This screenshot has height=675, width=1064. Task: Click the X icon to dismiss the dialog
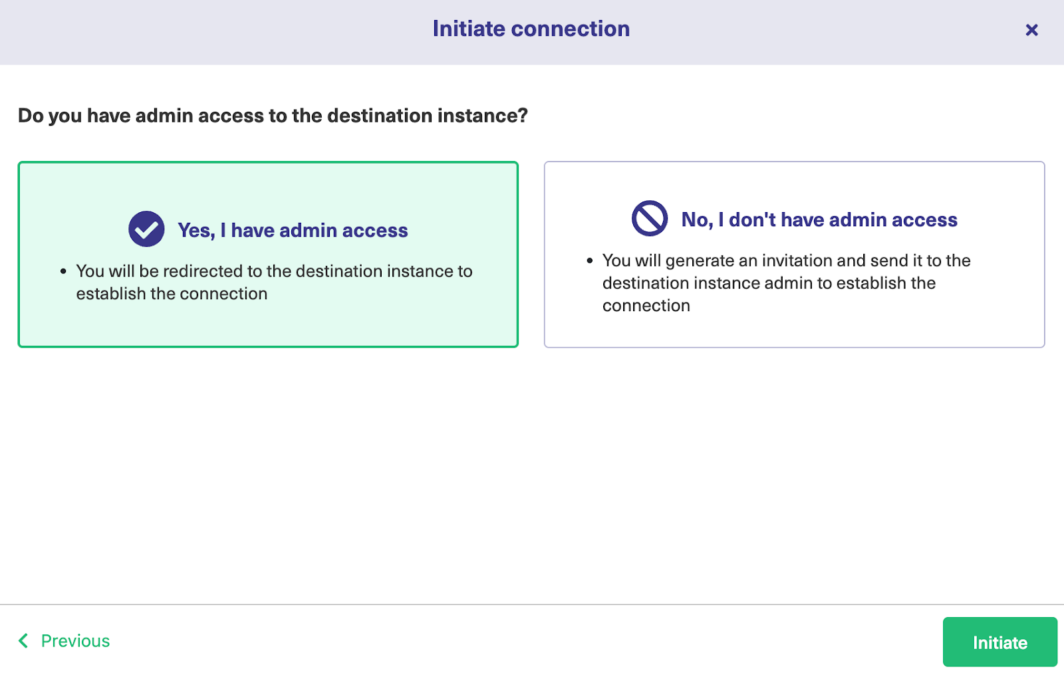(1031, 30)
